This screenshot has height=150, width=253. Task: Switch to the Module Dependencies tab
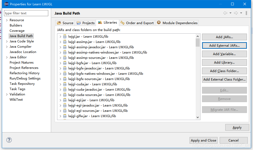pos(177,23)
